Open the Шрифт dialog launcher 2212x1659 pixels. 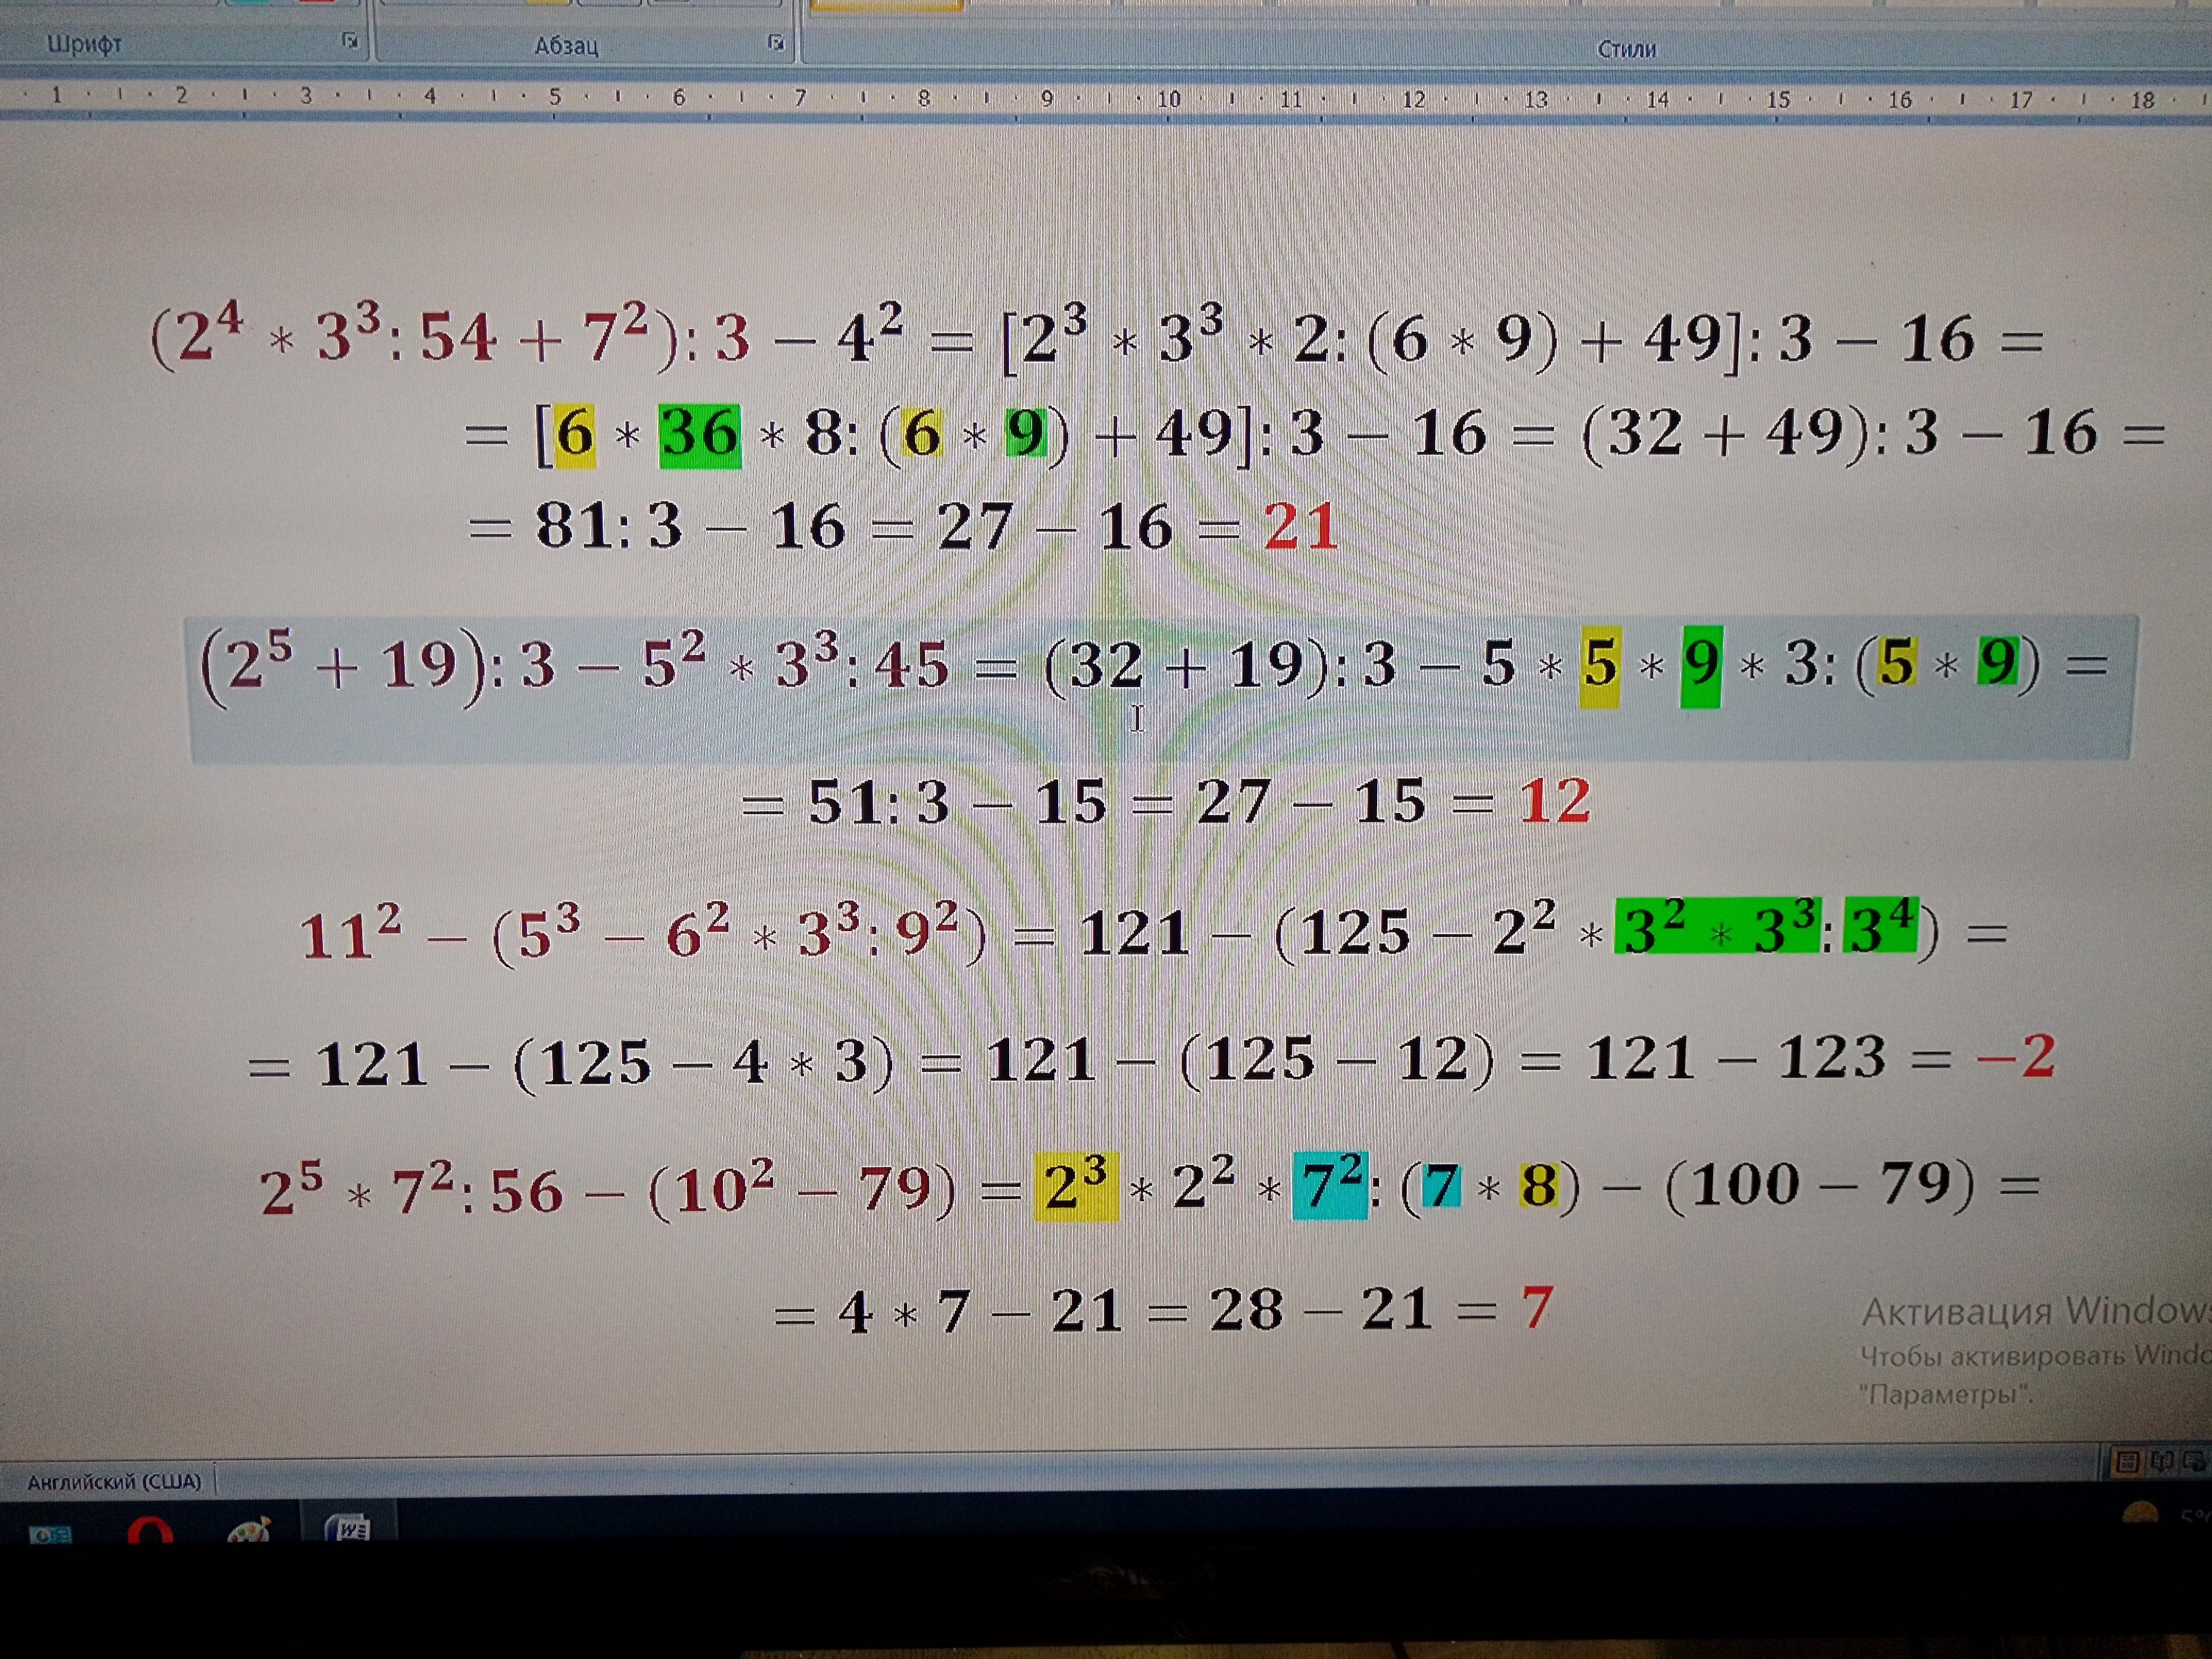pos(350,40)
